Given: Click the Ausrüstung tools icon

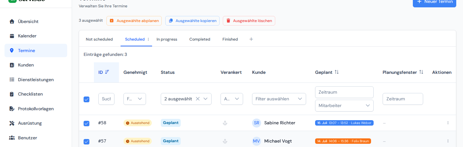Looking at the screenshot, I should [x=12, y=123].
